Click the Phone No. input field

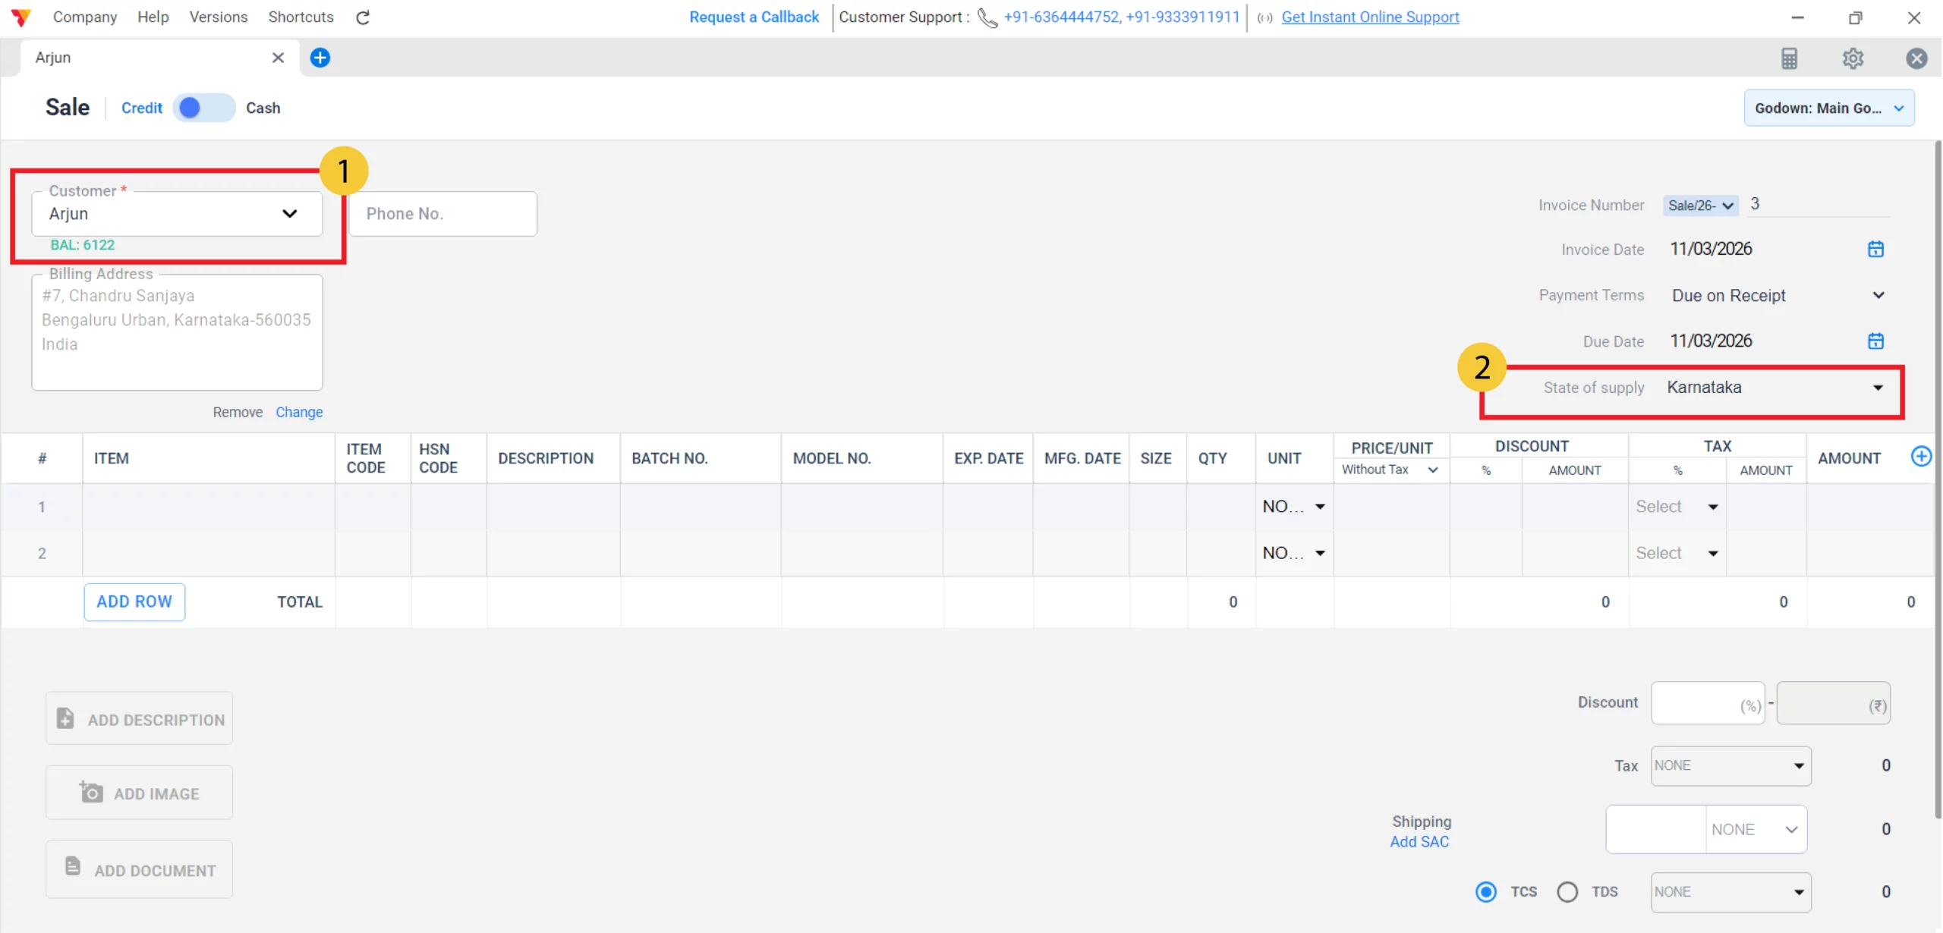[x=442, y=214]
